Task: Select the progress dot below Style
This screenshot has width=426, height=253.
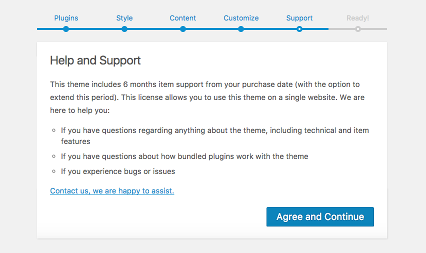Action: [124, 29]
